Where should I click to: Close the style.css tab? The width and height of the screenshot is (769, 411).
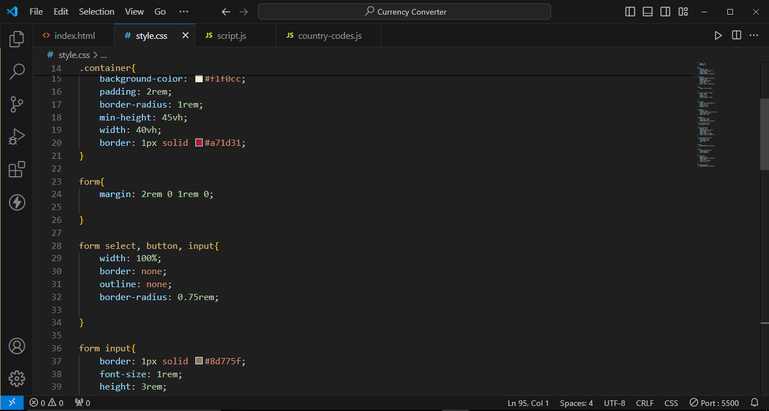pos(186,35)
